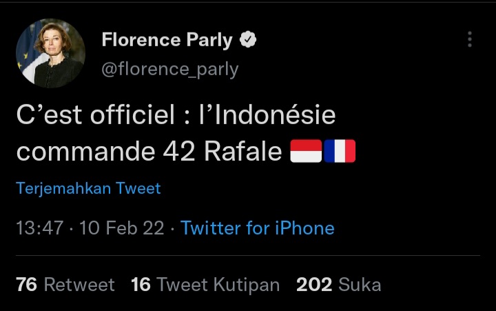Click the French flag emoji in tweet
This screenshot has height=311, width=496.
tap(340, 152)
